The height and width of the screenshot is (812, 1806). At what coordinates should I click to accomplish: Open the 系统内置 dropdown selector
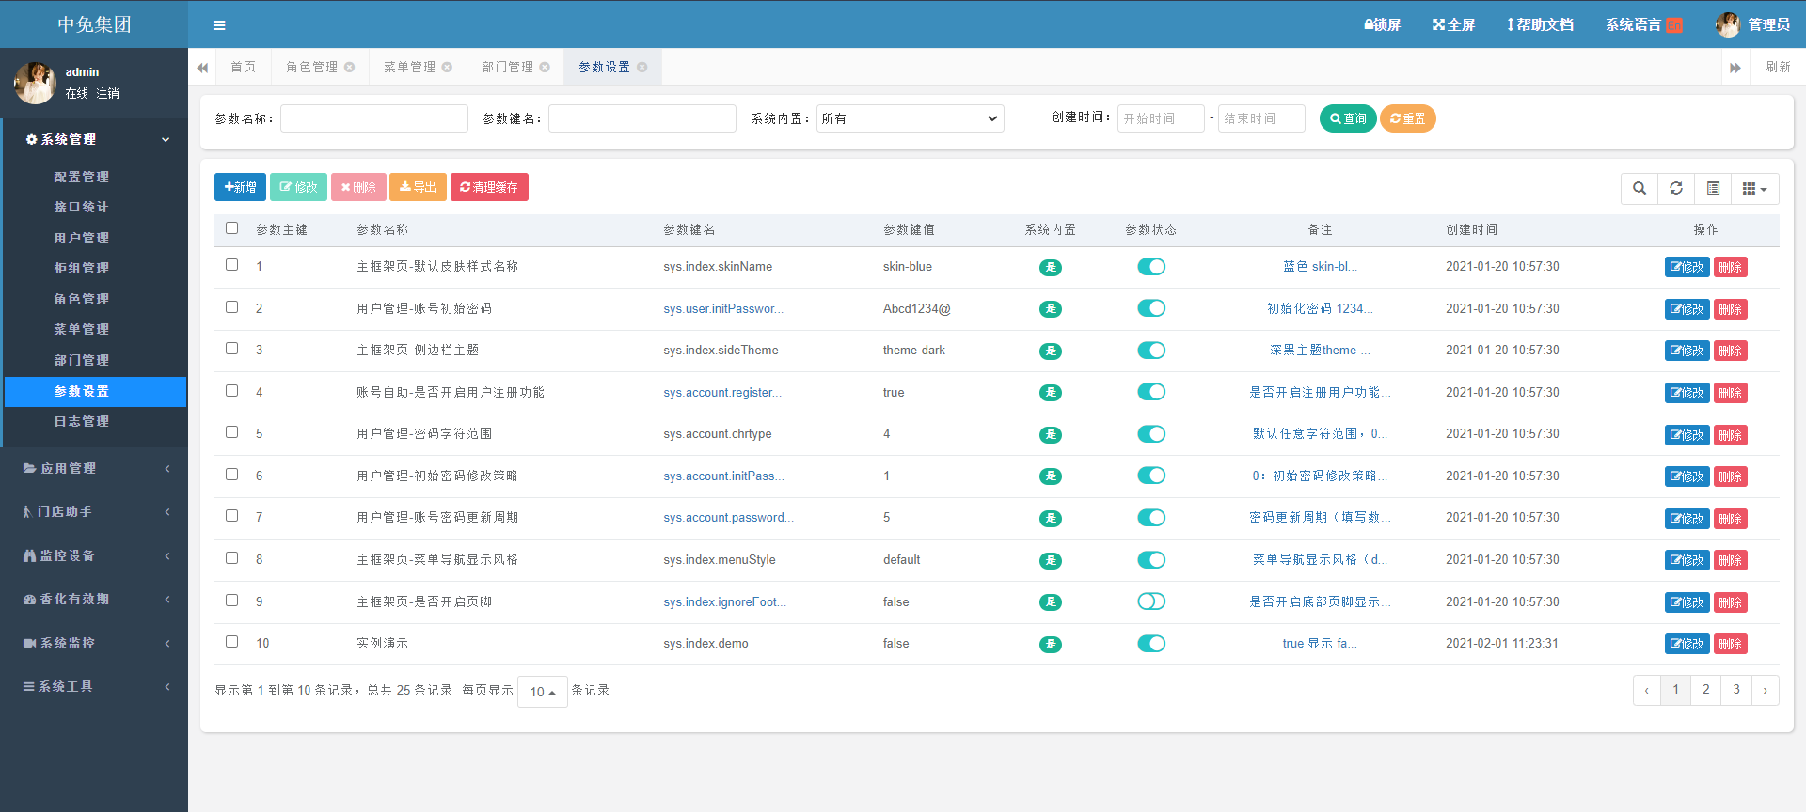click(910, 118)
